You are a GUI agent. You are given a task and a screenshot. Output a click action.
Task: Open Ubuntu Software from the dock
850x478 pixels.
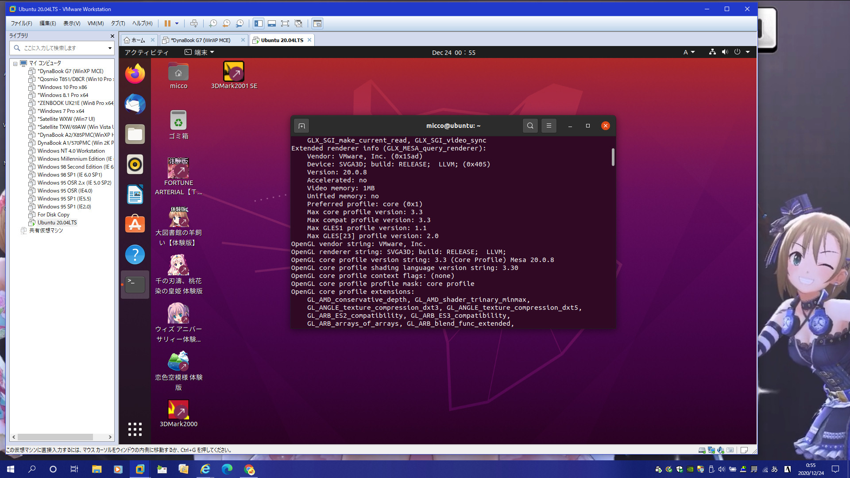[x=135, y=224]
